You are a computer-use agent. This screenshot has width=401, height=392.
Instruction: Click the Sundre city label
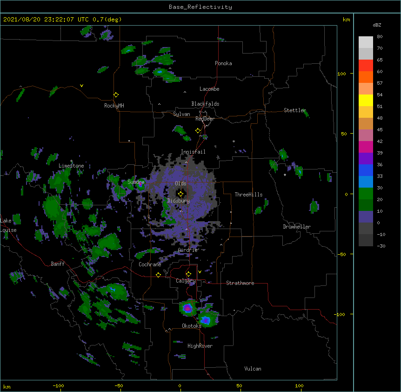(x=136, y=182)
